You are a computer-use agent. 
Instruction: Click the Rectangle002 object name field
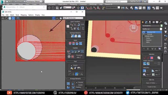point(151,26)
